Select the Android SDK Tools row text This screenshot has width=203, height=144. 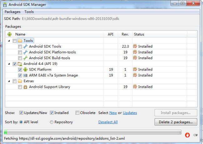click(x=45, y=46)
